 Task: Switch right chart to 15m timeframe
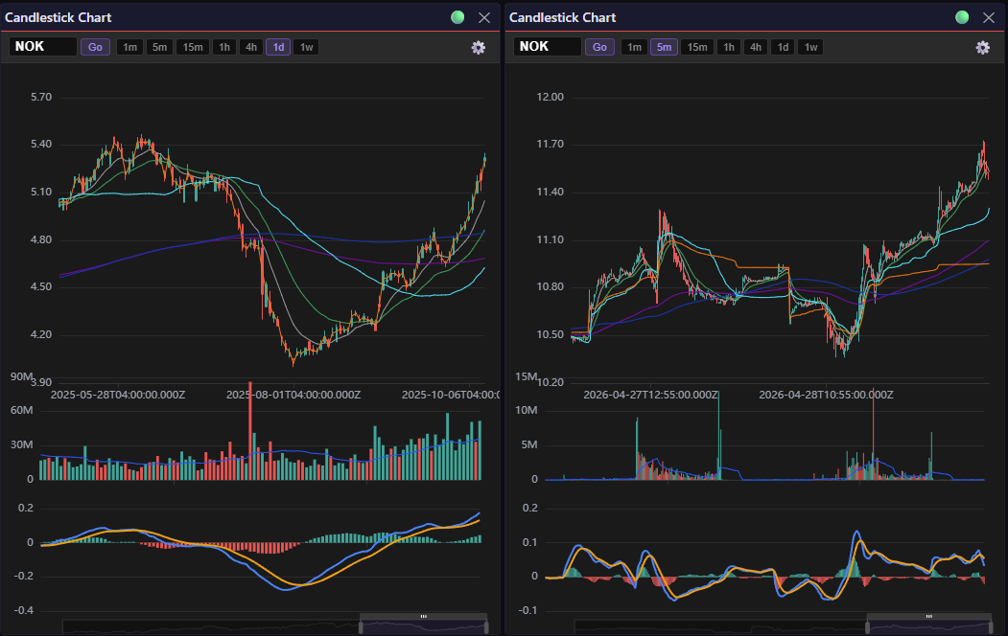pyautogui.click(x=697, y=47)
